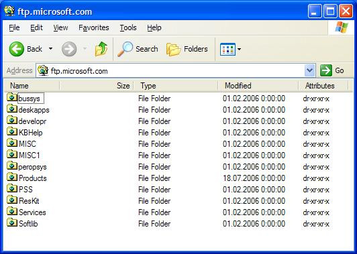Click the Softlib folder icon
This screenshot has width=357, height=254.
[12, 223]
